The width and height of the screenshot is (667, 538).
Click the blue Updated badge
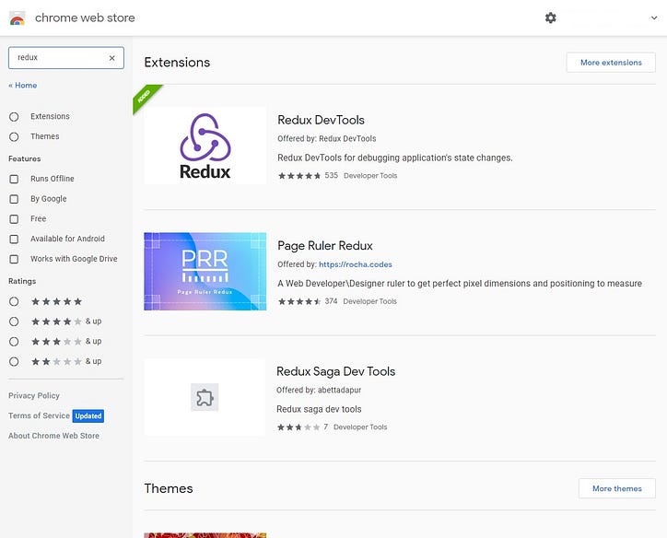(x=88, y=416)
